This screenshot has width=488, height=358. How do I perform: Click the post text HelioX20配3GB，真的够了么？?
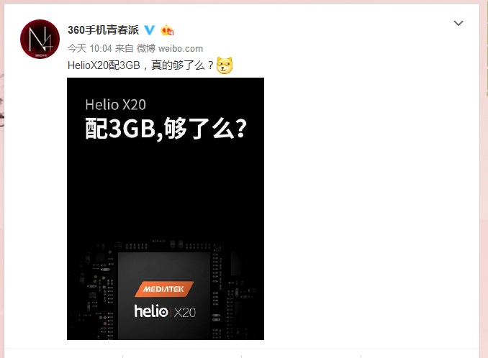click(x=140, y=65)
